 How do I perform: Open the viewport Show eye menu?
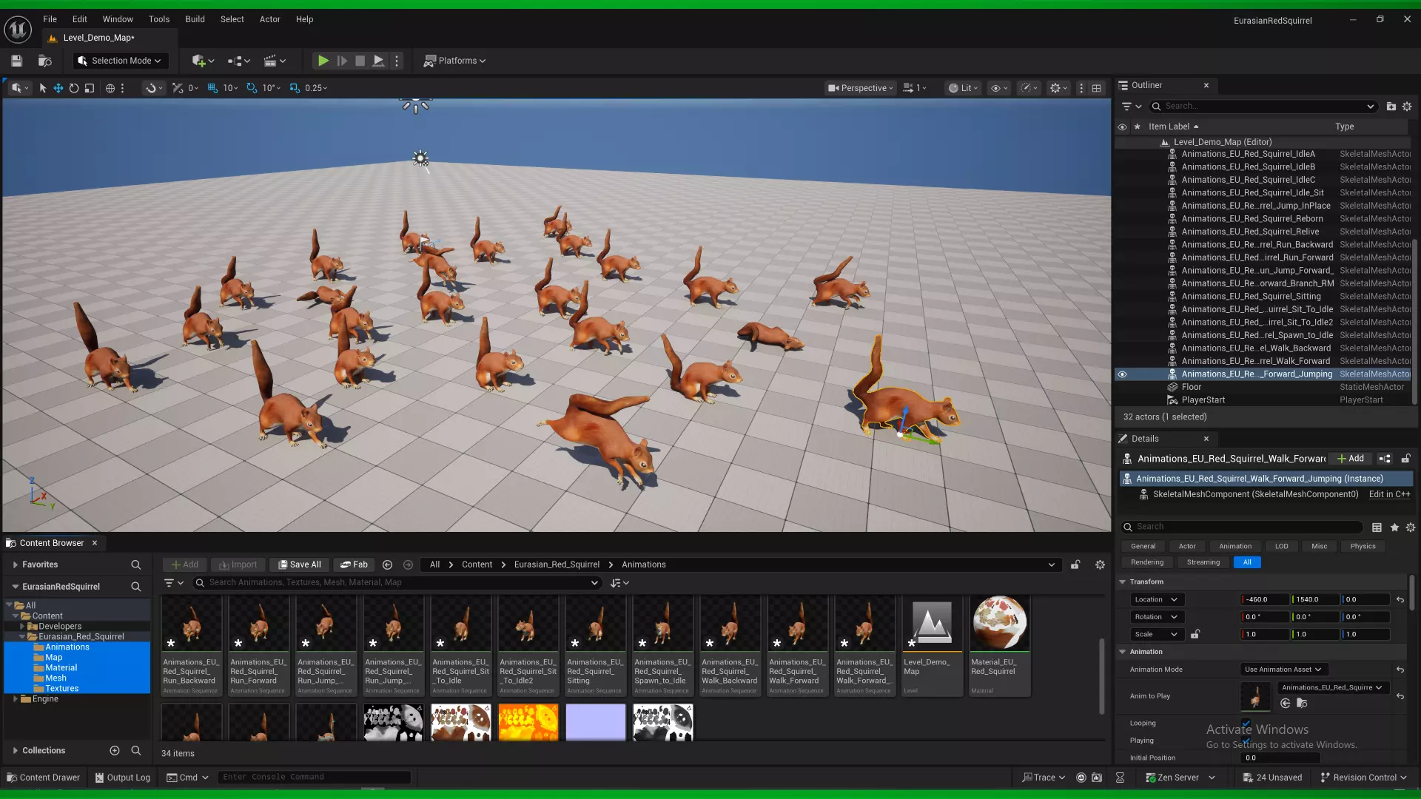pos(999,88)
